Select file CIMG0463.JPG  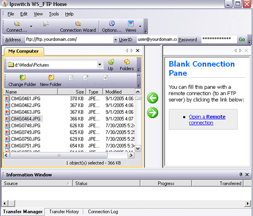click(26, 112)
